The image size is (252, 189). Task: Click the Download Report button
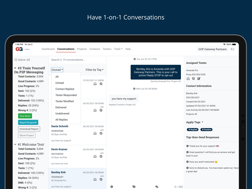[29, 129]
